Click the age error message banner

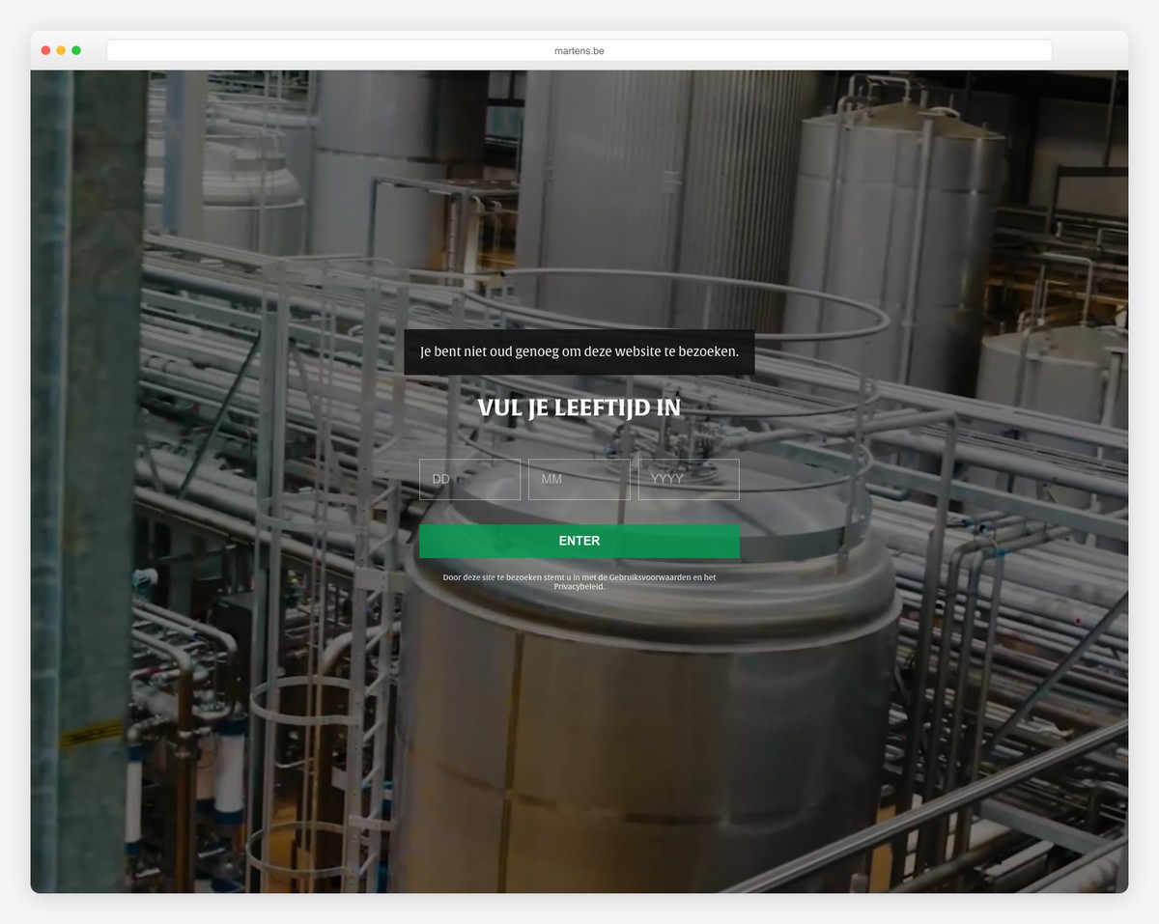coord(579,351)
